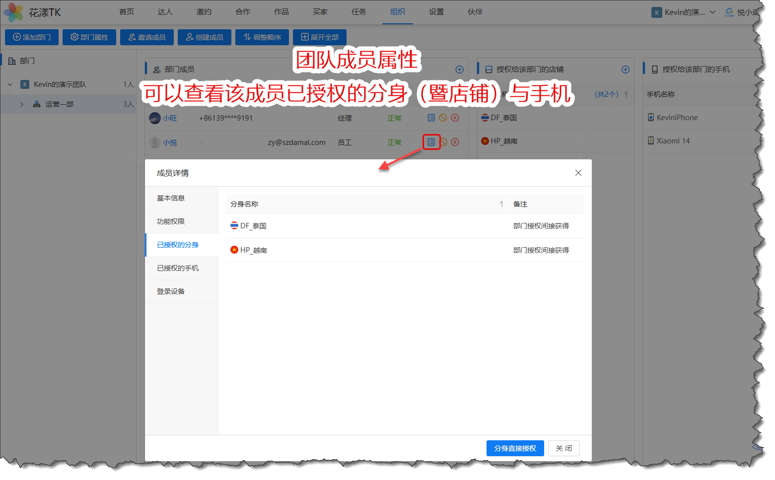Click plus icon in 部门成员 panel header
The image size is (775, 480).
pos(459,69)
